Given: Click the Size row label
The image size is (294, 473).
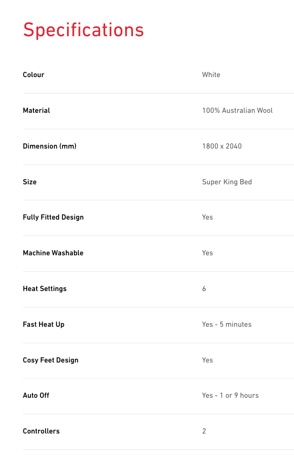Looking at the screenshot, I should coord(30,182).
